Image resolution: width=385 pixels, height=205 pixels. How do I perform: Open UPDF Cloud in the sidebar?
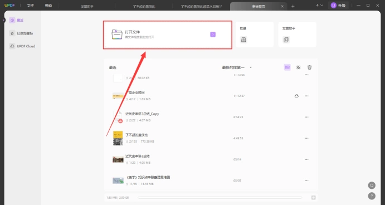click(23, 46)
